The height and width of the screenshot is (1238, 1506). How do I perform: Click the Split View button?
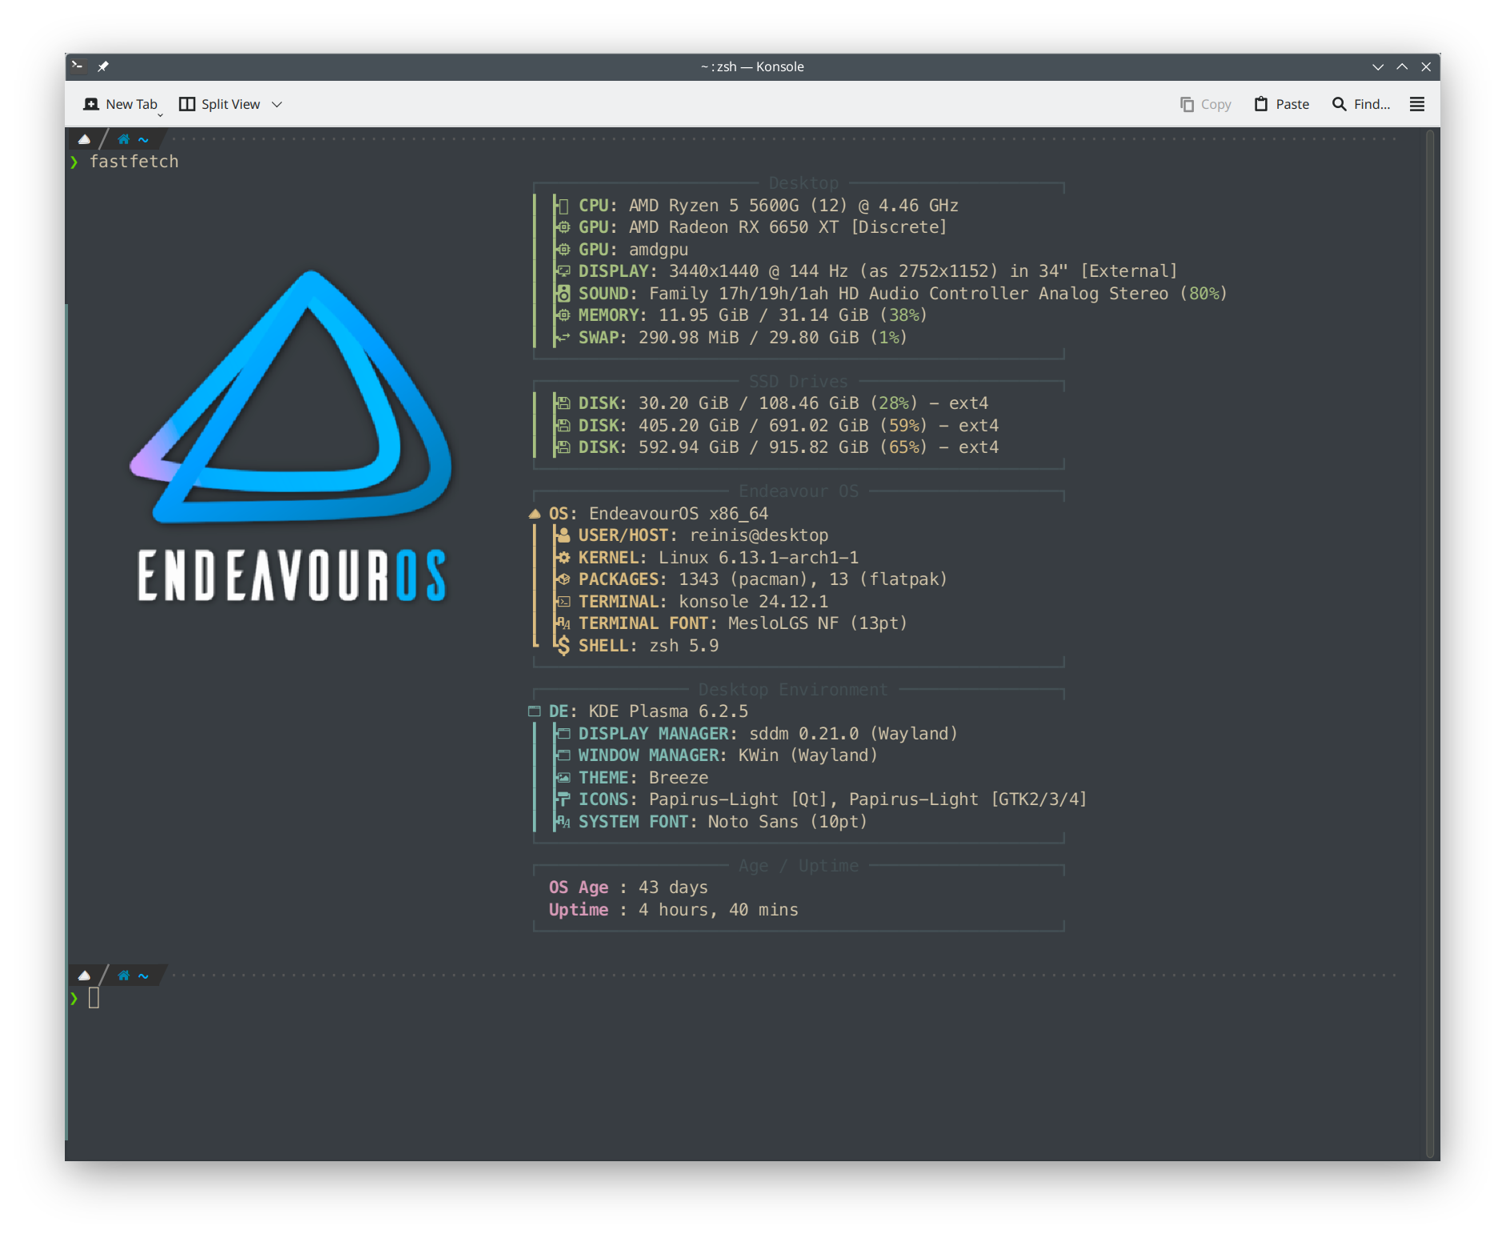coord(220,104)
